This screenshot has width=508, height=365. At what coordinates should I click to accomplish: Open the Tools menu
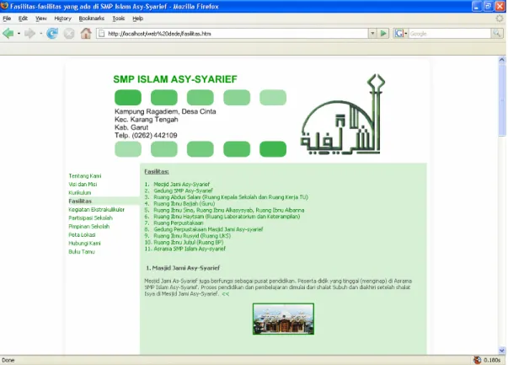pyautogui.click(x=119, y=19)
